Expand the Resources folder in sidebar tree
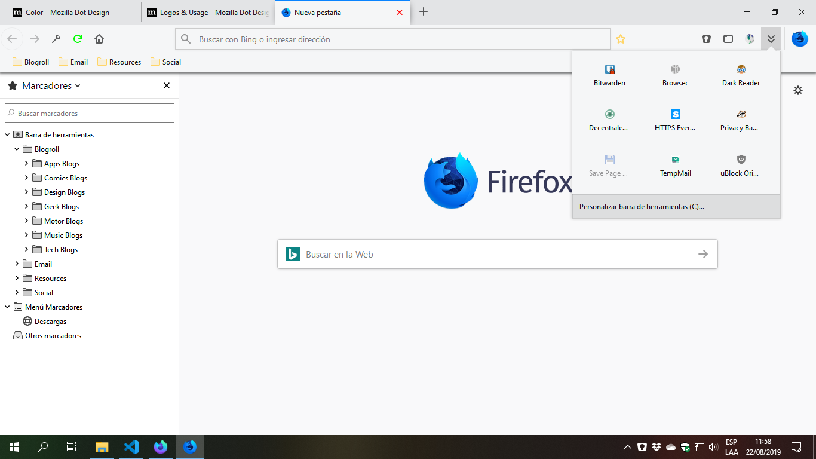This screenshot has height=459, width=816. (17, 278)
